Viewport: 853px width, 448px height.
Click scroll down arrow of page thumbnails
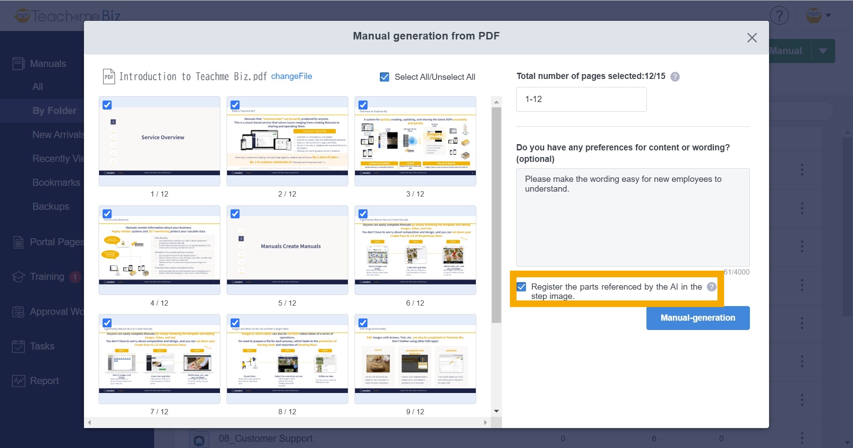(496, 411)
